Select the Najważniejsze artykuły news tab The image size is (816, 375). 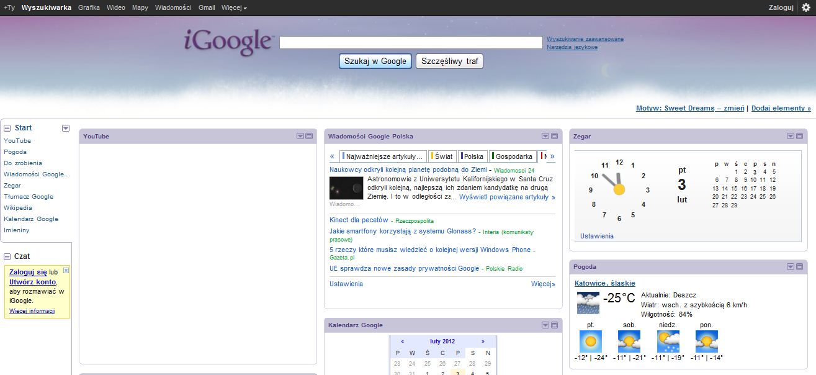point(383,156)
